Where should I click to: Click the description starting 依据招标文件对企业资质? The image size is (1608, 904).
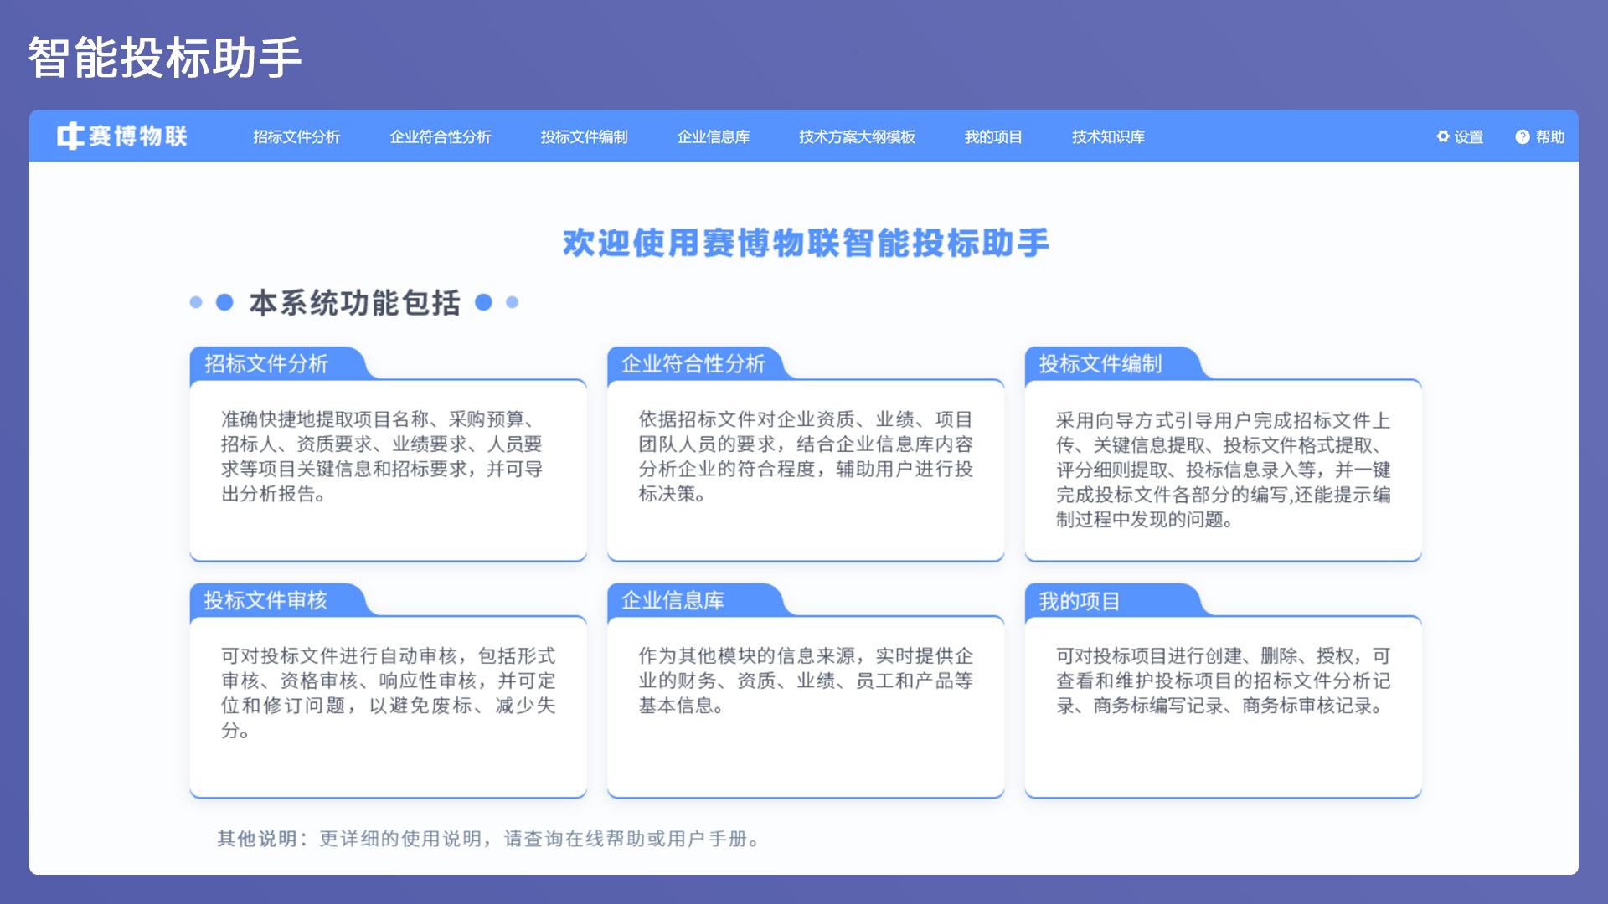(x=806, y=456)
